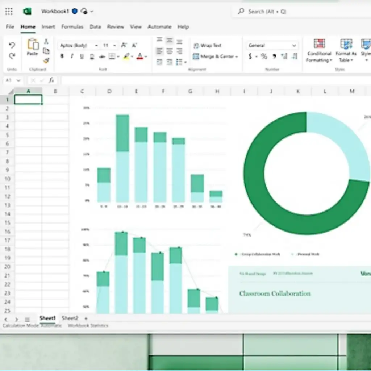
Task: Switch to the Sheet2 tab
Action: [70, 318]
